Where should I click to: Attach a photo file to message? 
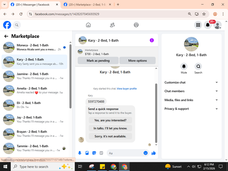87,153
